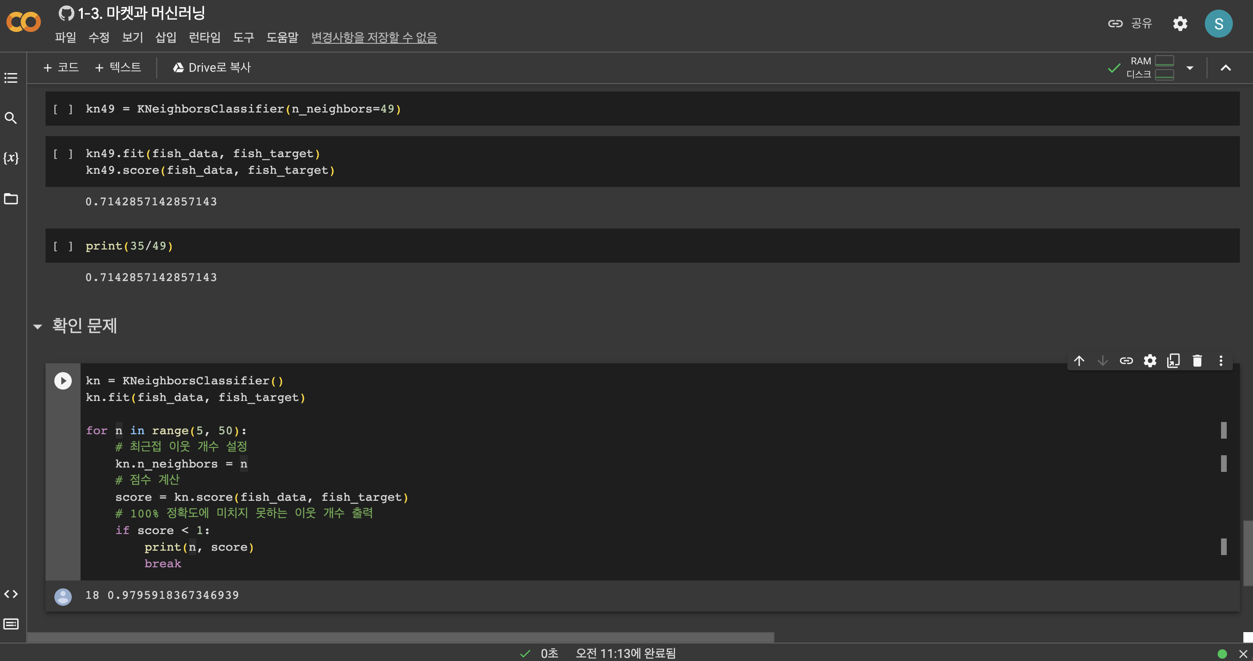Run the kn49 = KNeighborsClassifier cell
Viewport: 1253px width, 661px height.
click(x=63, y=109)
